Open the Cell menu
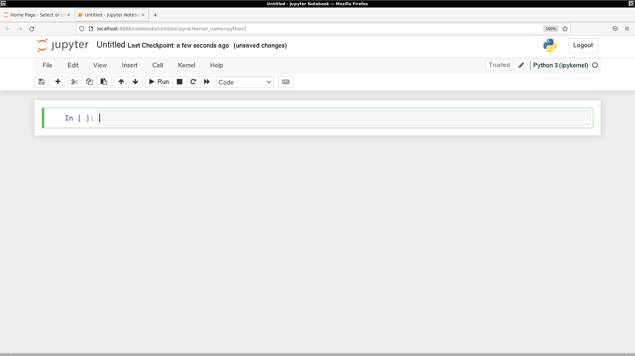Viewport: 635px width, 356px height. pyautogui.click(x=157, y=65)
